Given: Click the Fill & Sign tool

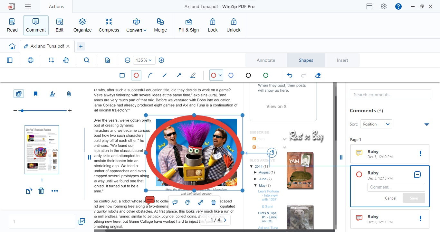Looking at the screenshot, I should [x=189, y=25].
